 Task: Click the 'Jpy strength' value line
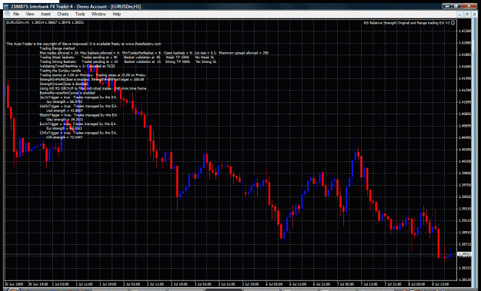click(x=64, y=101)
